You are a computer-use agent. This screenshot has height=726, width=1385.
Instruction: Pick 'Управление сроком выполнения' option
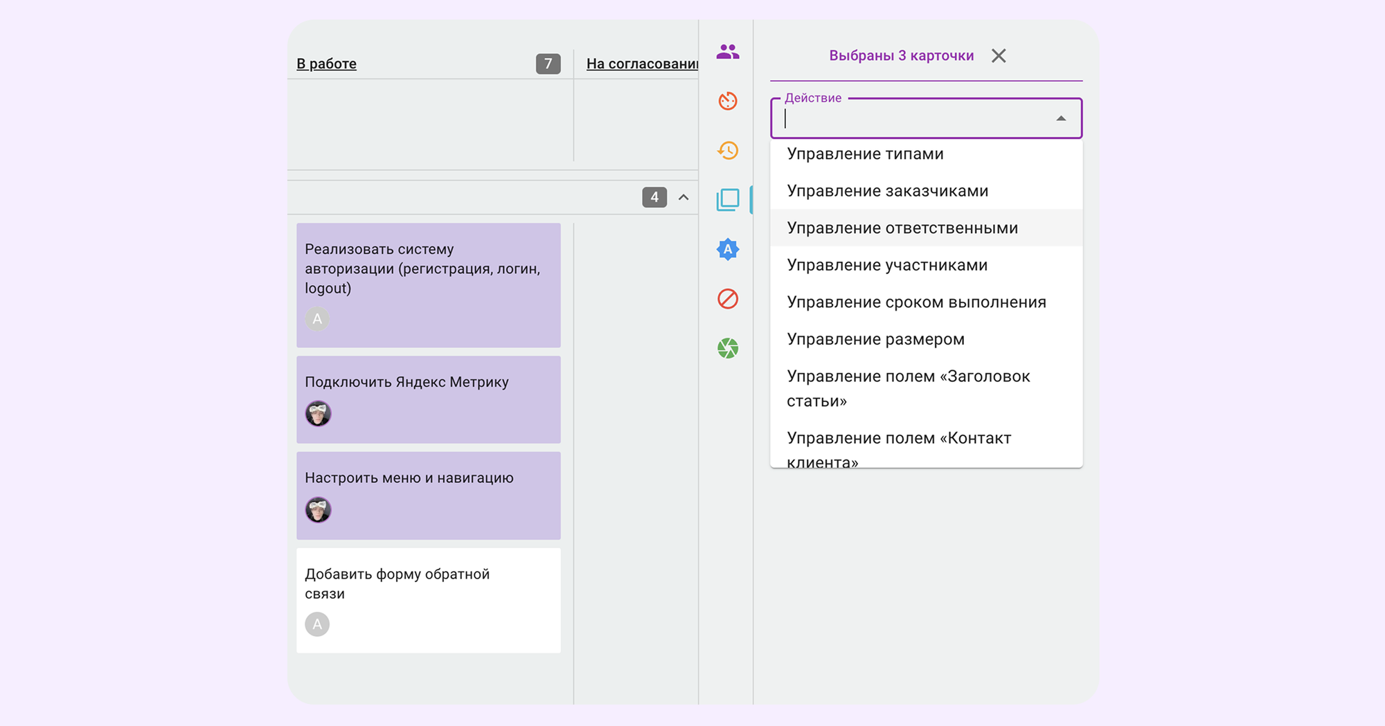coord(915,302)
